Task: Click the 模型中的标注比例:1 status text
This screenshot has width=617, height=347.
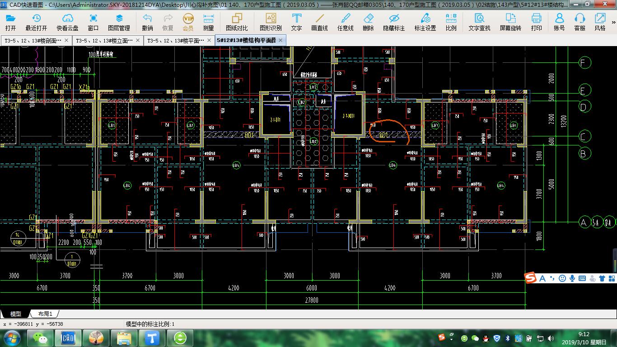Action: tap(150, 324)
